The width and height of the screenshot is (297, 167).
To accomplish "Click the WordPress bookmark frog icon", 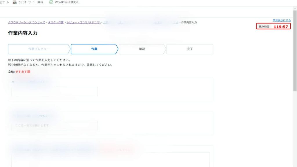I will tap(51, 2).
